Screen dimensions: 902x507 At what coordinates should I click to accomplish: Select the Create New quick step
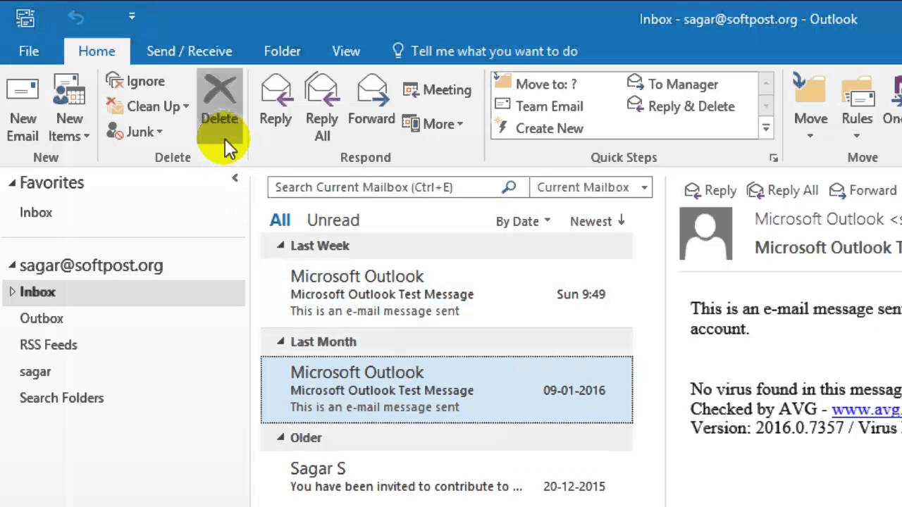click(x=539, y=128)
